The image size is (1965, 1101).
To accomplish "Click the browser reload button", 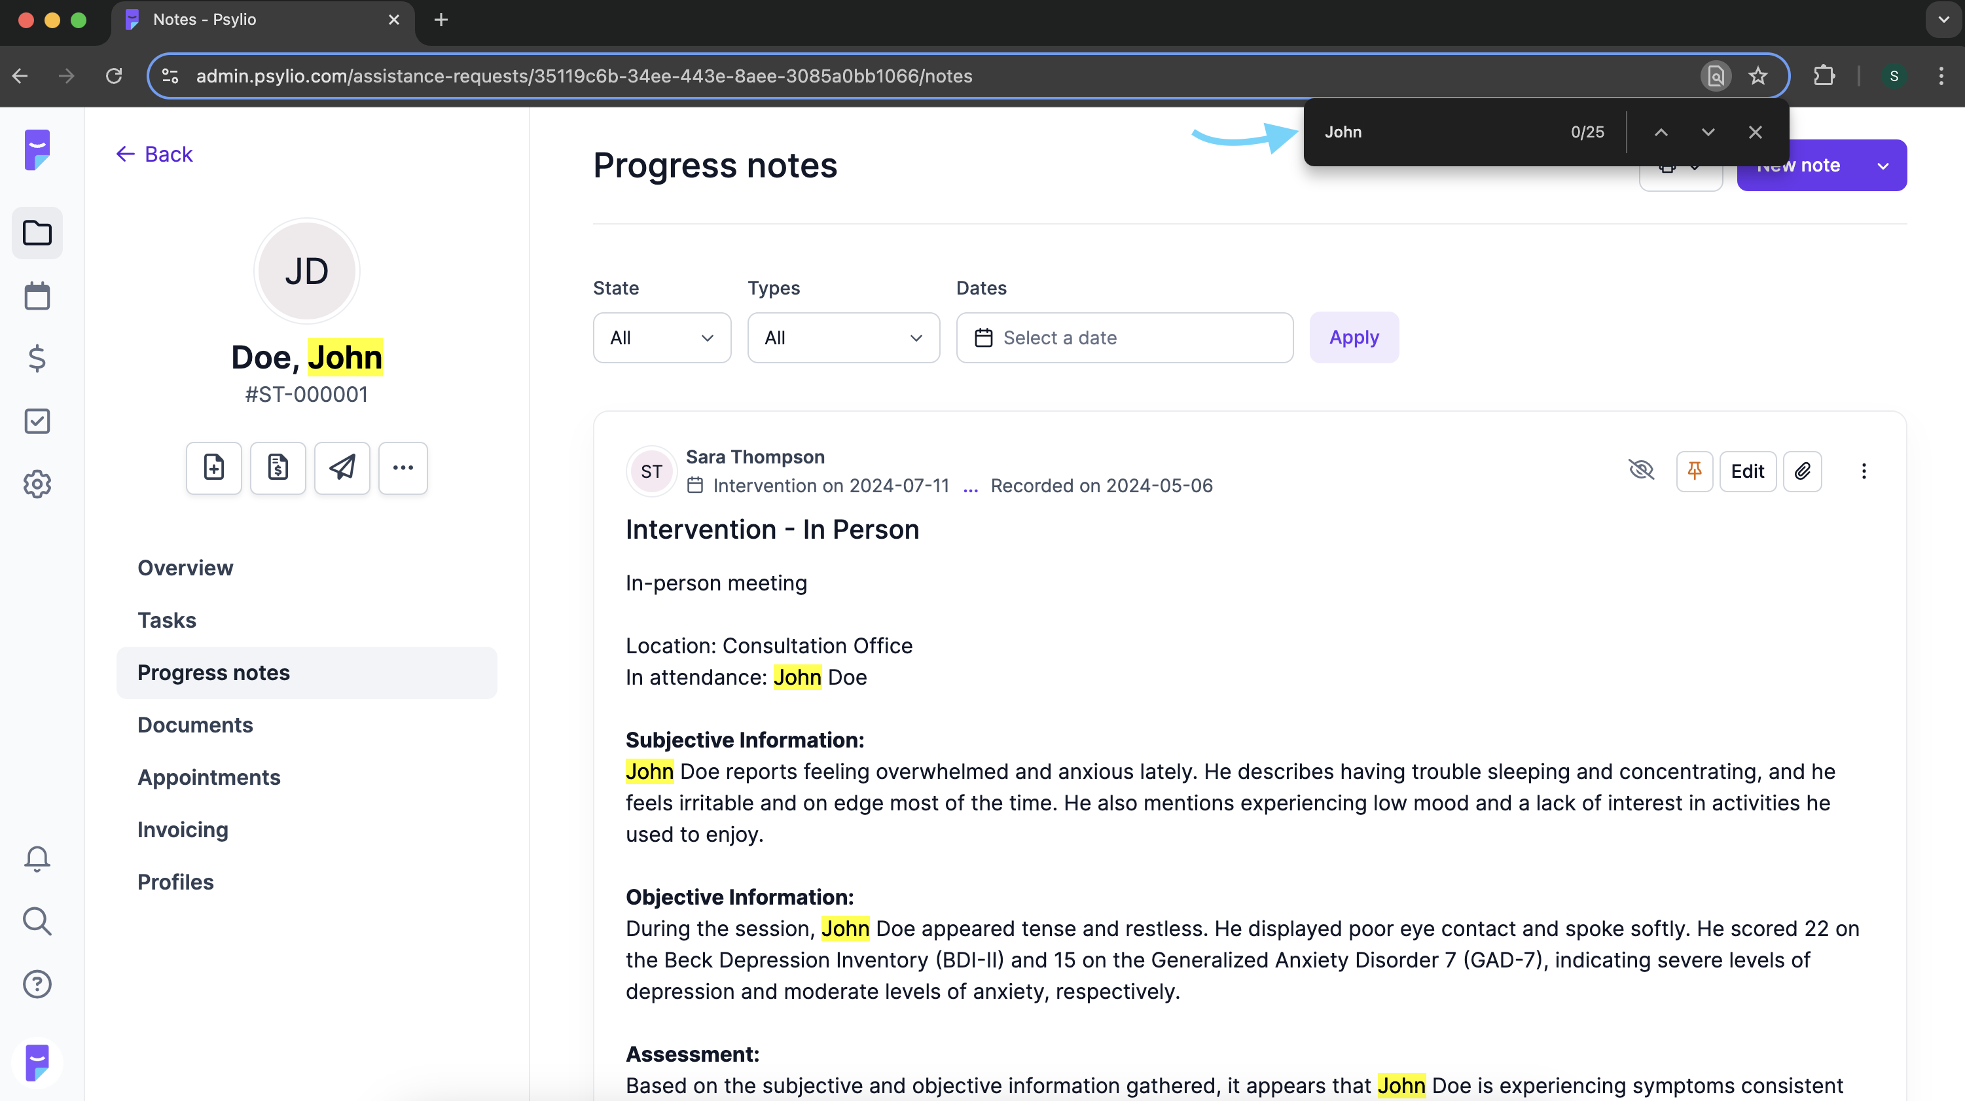I will pyautogui.click(x=114, y=75).
